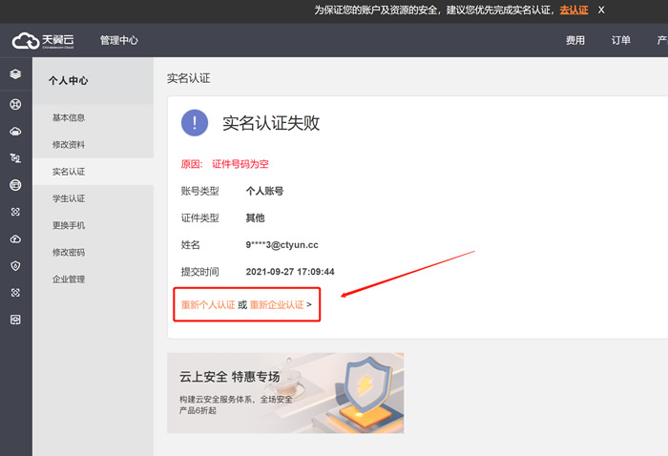Click the cloud with arrow icon in left rail
This screenshot has height=456, width=668.
click(x=15, y=238)
